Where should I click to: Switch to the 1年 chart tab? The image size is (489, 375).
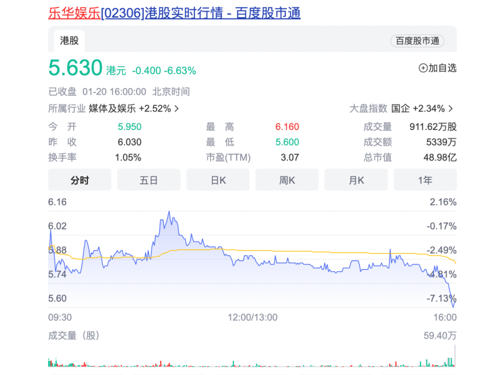pyautogui.click(x=425, y=180)
